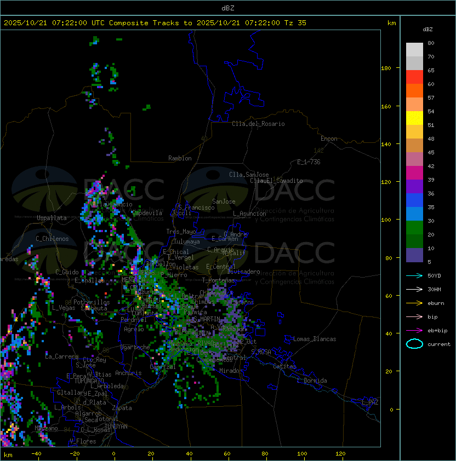Click the 'C_Chilenos' map label
This screenshot has height=461, width=456.
click(x=52, y=239)
